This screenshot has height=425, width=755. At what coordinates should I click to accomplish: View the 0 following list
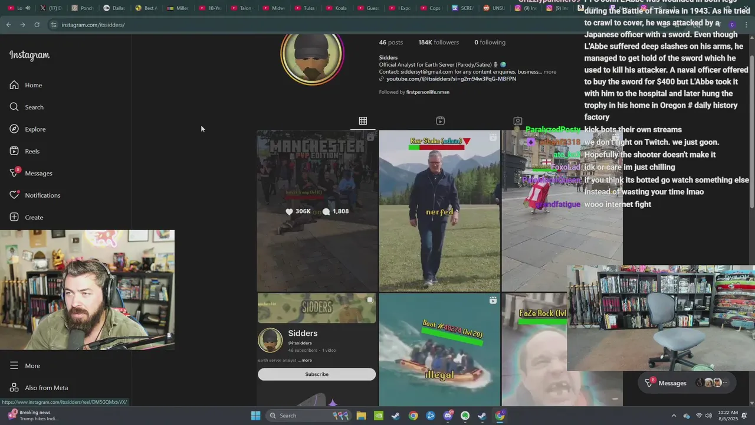click(x=490, y=42)
